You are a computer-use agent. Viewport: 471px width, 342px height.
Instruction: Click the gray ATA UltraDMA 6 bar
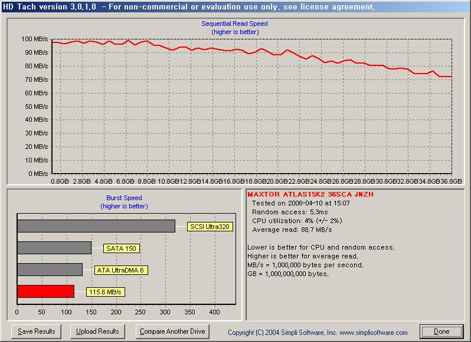point(50,270)
